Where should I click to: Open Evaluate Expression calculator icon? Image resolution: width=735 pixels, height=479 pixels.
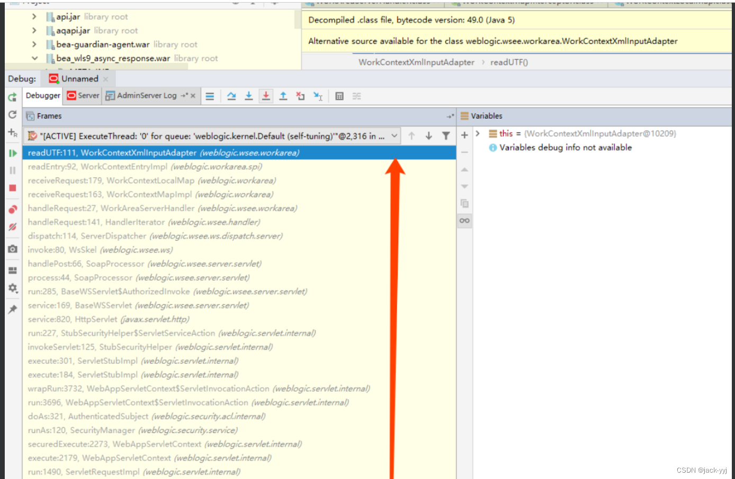click(x=339, y=96)
